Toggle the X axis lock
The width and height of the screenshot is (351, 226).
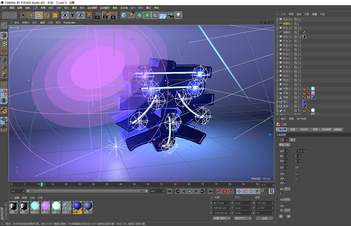65,15
